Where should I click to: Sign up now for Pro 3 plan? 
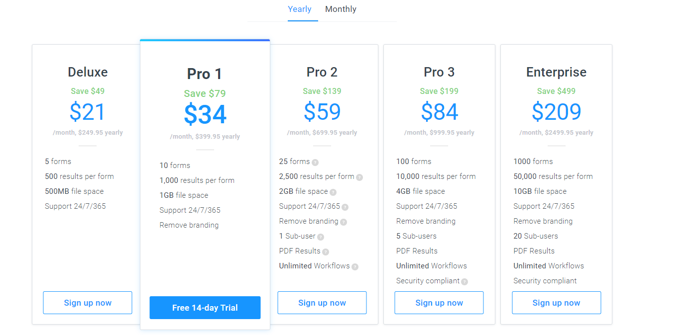(439, 303)
